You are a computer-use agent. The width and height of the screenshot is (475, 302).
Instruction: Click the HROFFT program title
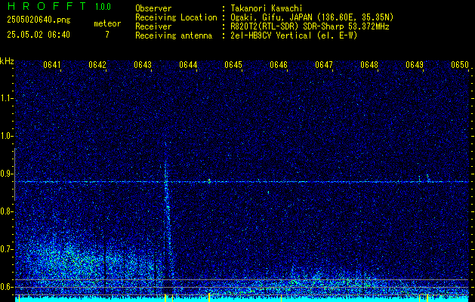[47, 6]
